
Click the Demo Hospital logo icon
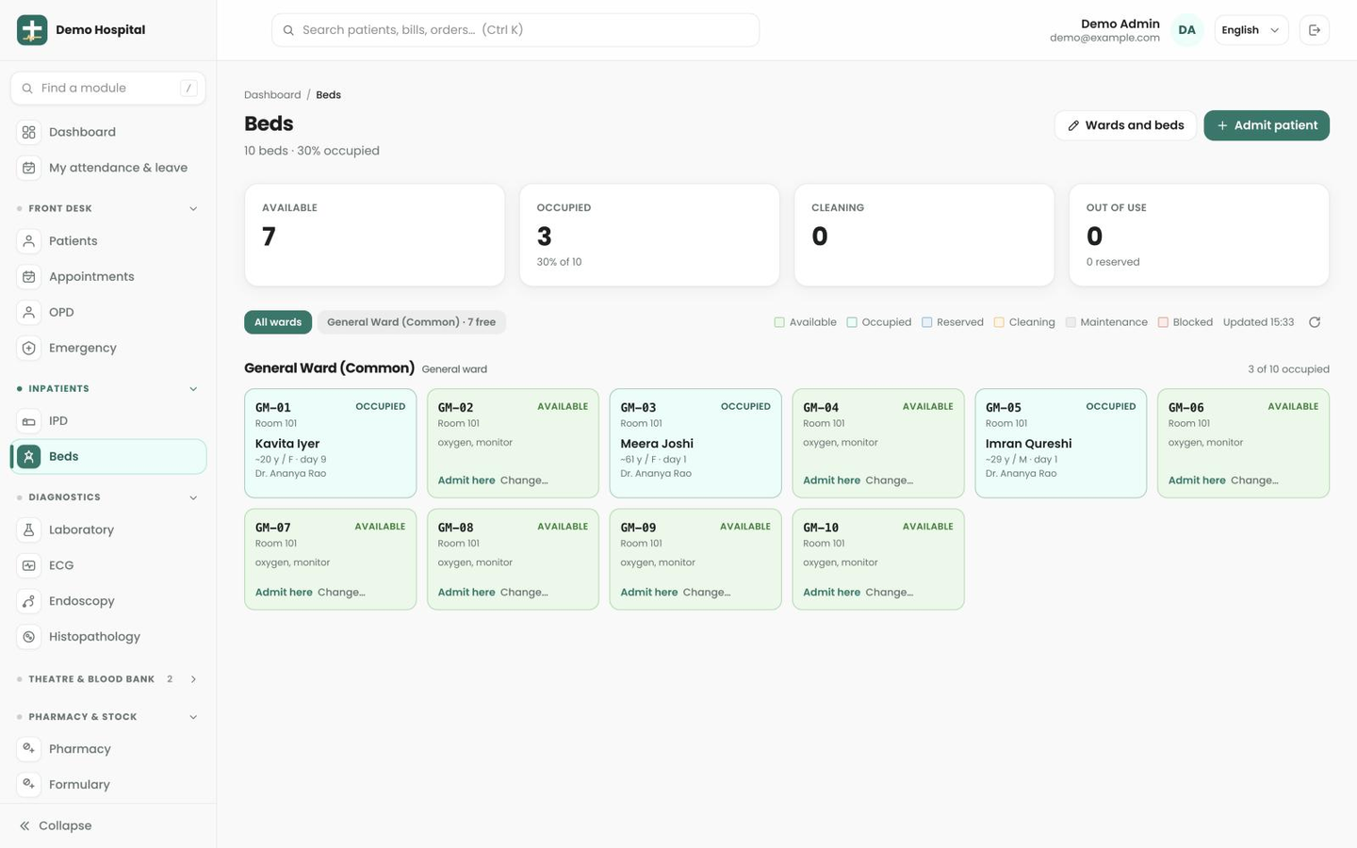[x=32, y=30]
